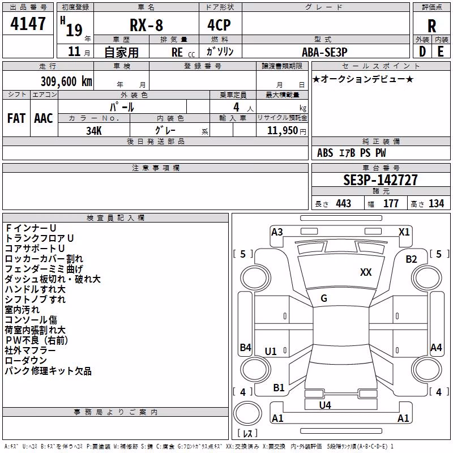Click length value 443

click(x=343, y=204)
